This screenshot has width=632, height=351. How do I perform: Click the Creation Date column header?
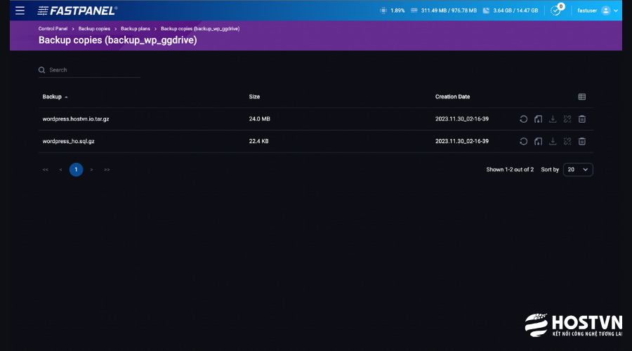pyautogui.click(x=452, y=97)
